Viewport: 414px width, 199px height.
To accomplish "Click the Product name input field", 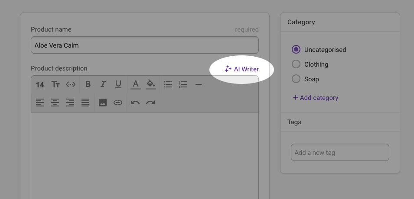I will coord(145,45).
